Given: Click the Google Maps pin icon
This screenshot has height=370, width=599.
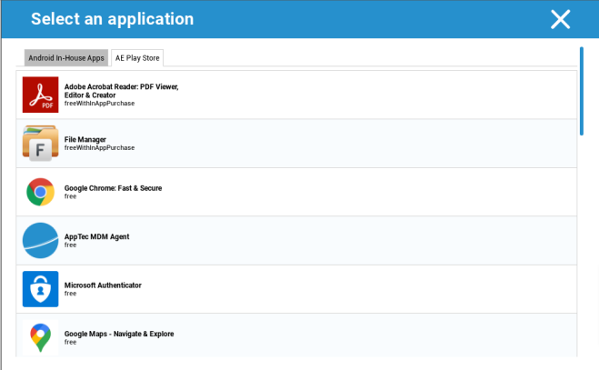Looking at the screenshot, I should 40,337.
